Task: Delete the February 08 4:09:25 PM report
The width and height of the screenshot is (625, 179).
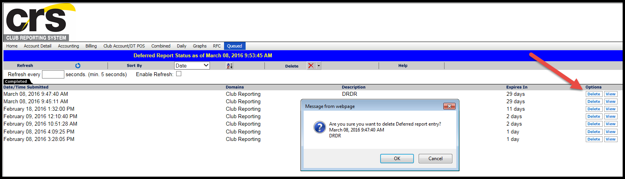Action: tap(594, 132)
